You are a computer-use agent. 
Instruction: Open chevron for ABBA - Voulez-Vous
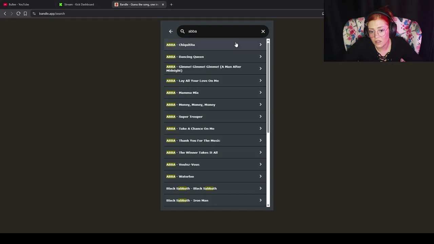tap(260, 164)
